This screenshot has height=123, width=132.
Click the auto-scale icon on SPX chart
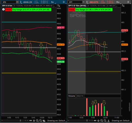point(59,6)
